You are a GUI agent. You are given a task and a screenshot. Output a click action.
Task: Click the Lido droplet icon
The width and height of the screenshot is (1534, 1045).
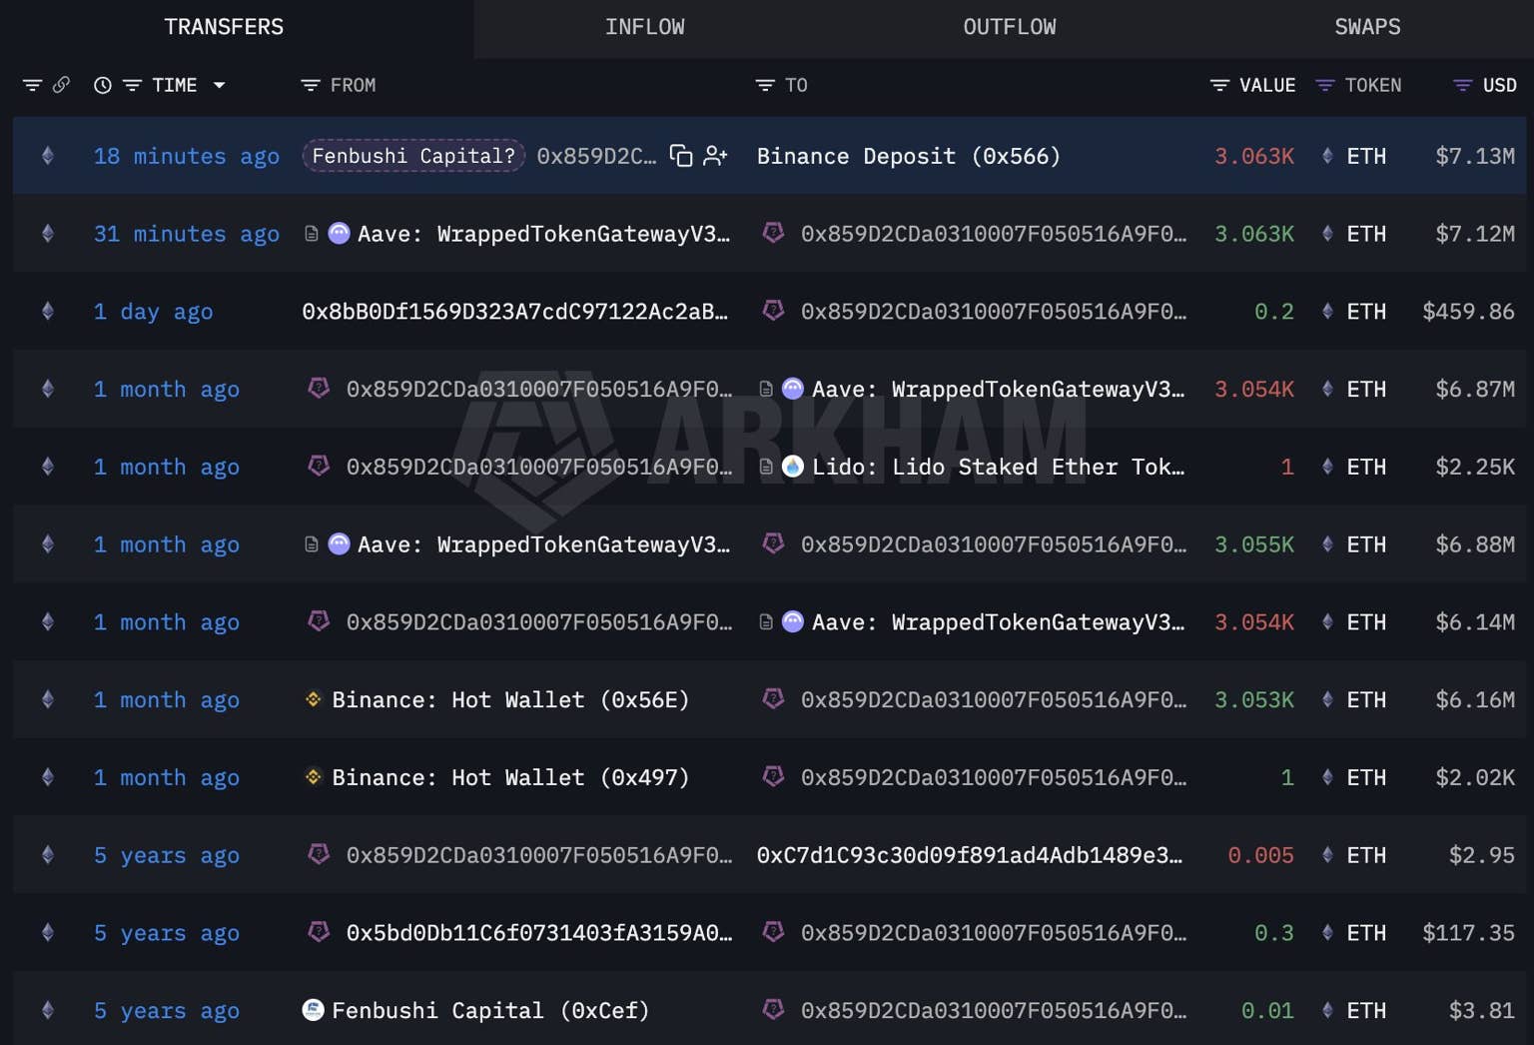[x=793, y=467]
